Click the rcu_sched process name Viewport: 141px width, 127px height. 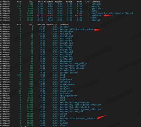click(65, 34)
